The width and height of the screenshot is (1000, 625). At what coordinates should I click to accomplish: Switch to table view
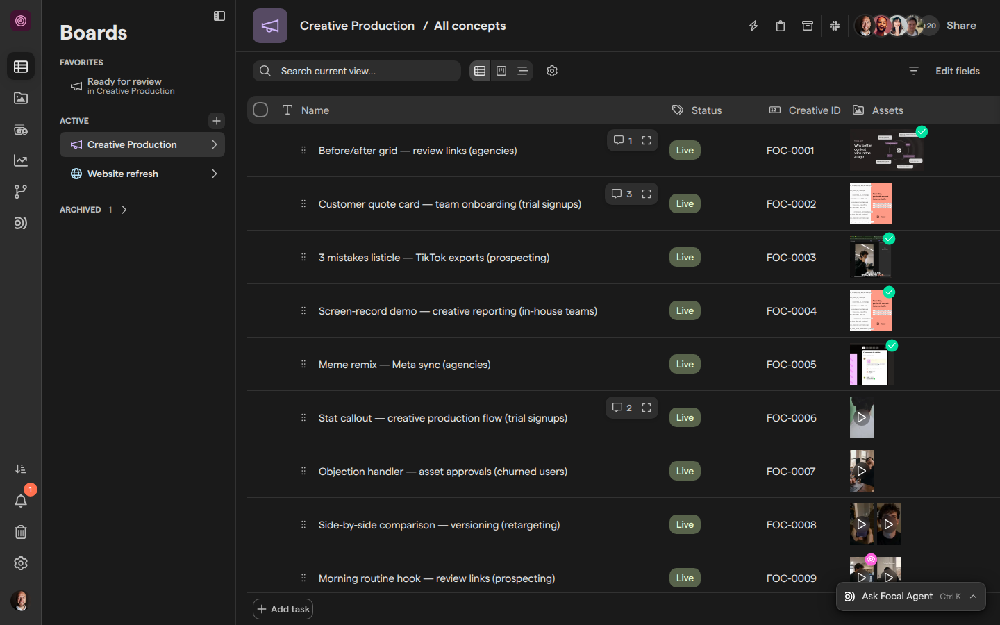(480, 71)
